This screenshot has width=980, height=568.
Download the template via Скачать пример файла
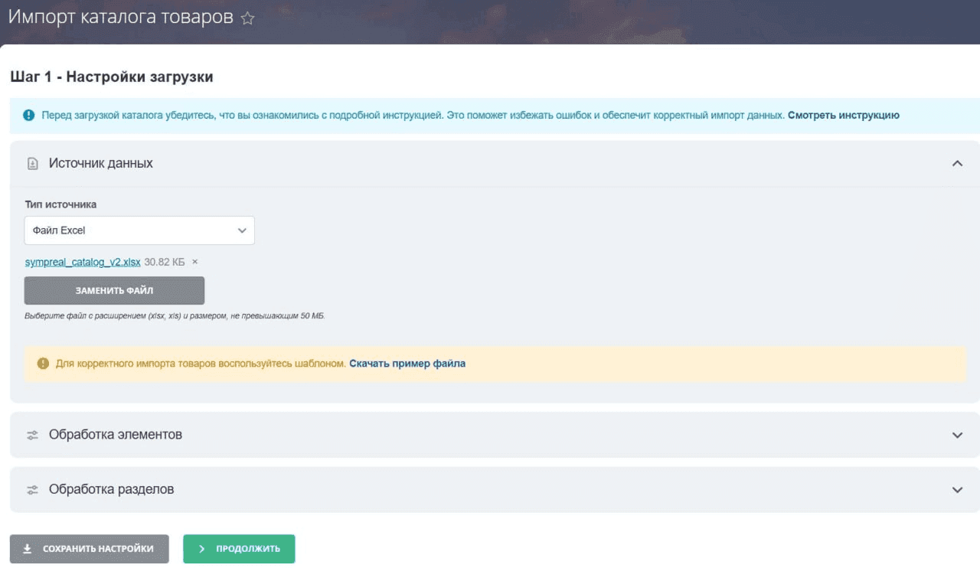coord(407,364)
